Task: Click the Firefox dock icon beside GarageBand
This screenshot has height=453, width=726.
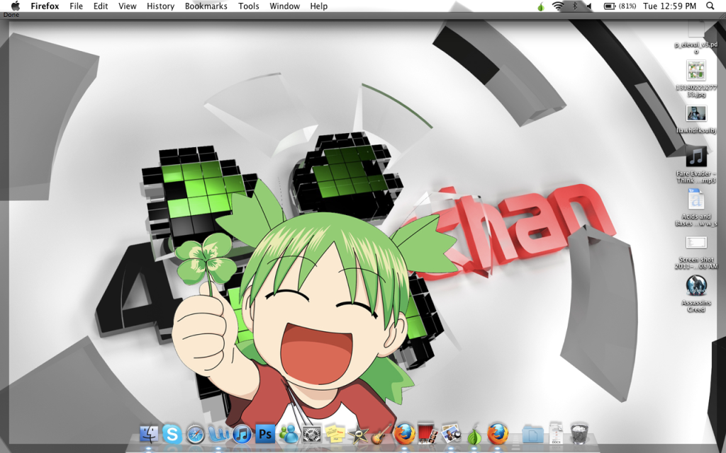Action: (x=405, y=434)
